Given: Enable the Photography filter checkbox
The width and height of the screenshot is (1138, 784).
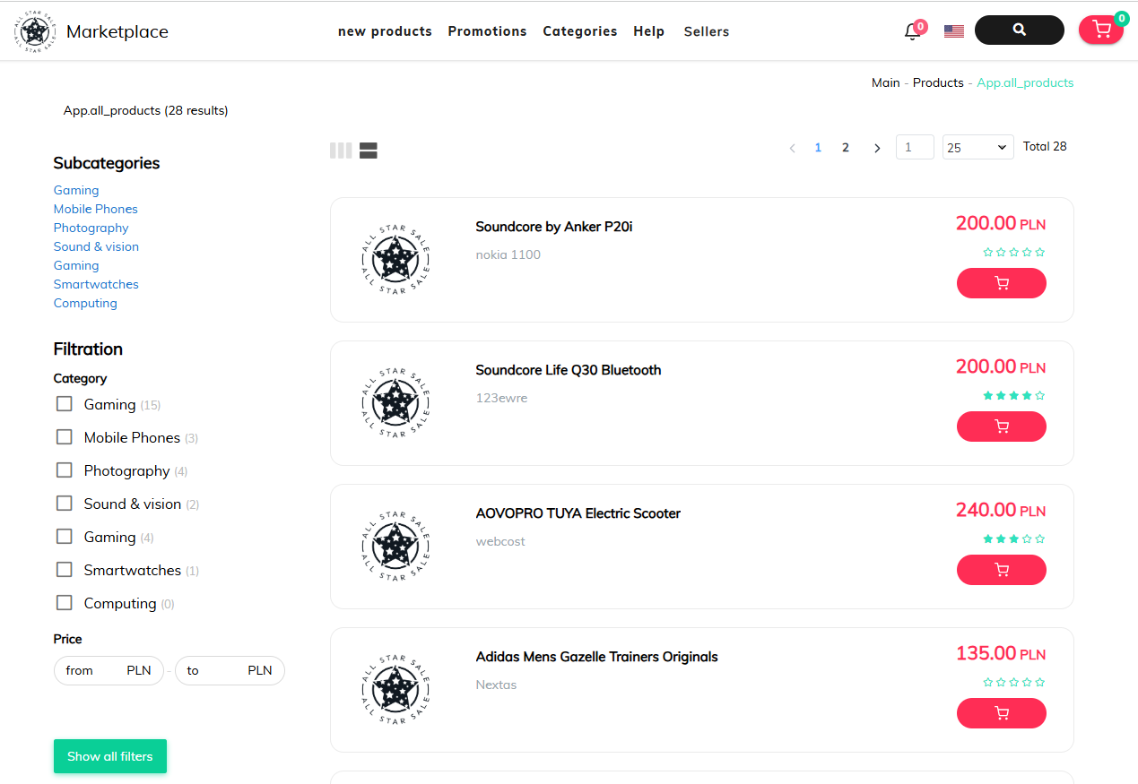Looking at the screenshot, I should tap(65, 470).
